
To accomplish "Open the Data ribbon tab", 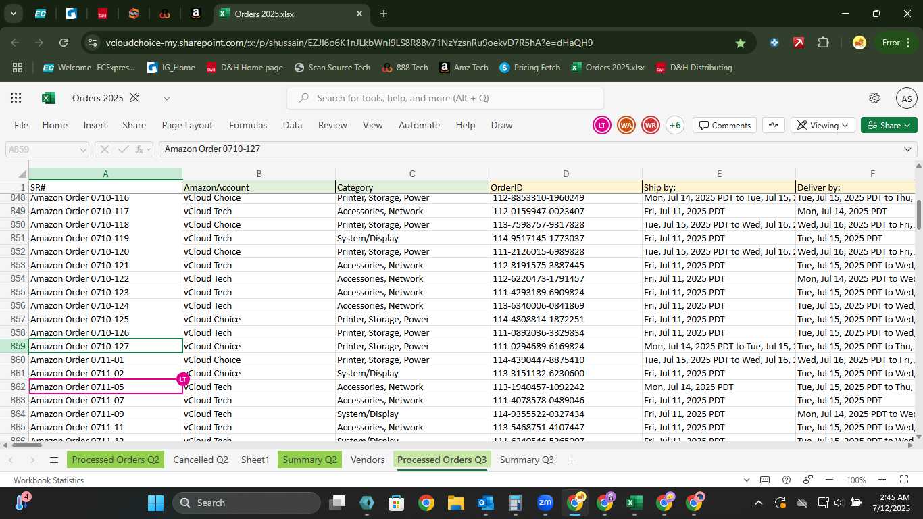I will [293, 125].
